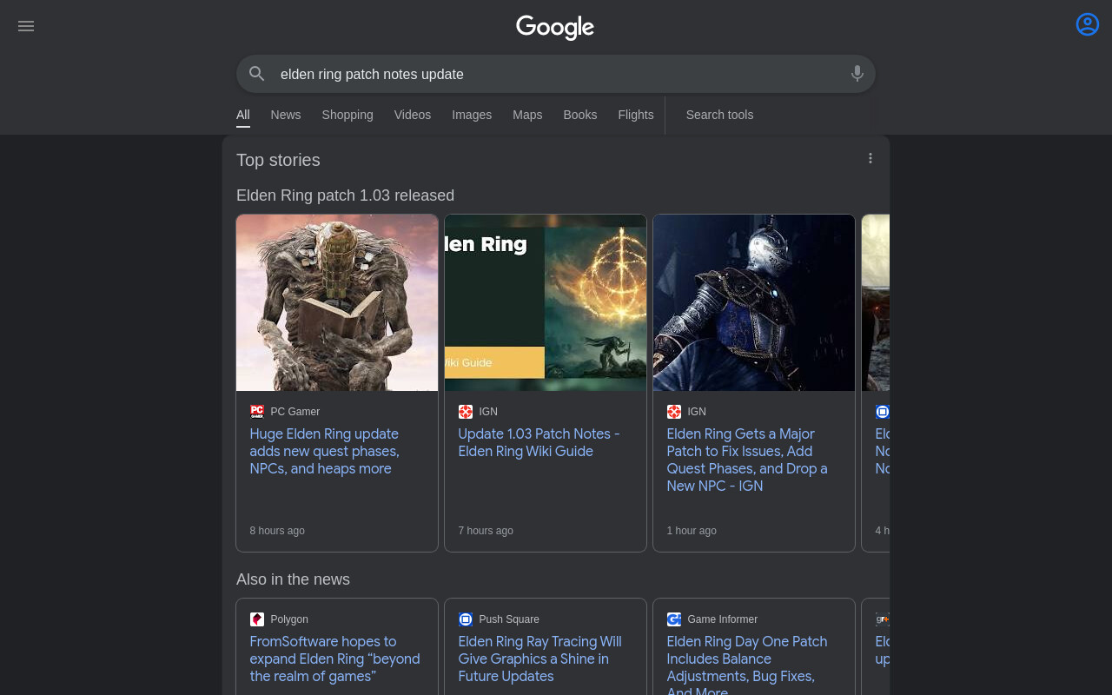The image size is (1112, 695).
Task: Click the Game Informer favicon
Action: point(674,619)
